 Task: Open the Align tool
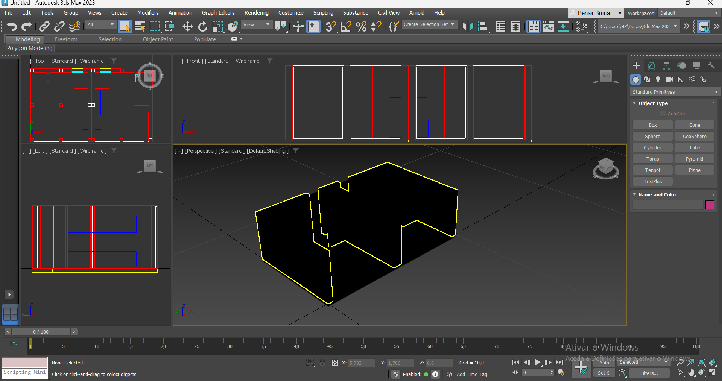483,26
